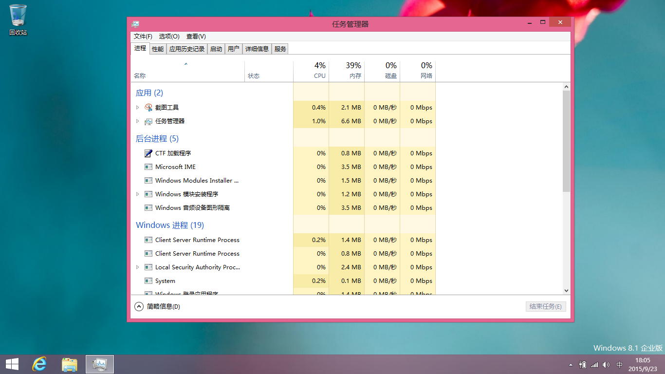
Task: Click the 2.1 MB memory cell
Action: pos(347,108)
